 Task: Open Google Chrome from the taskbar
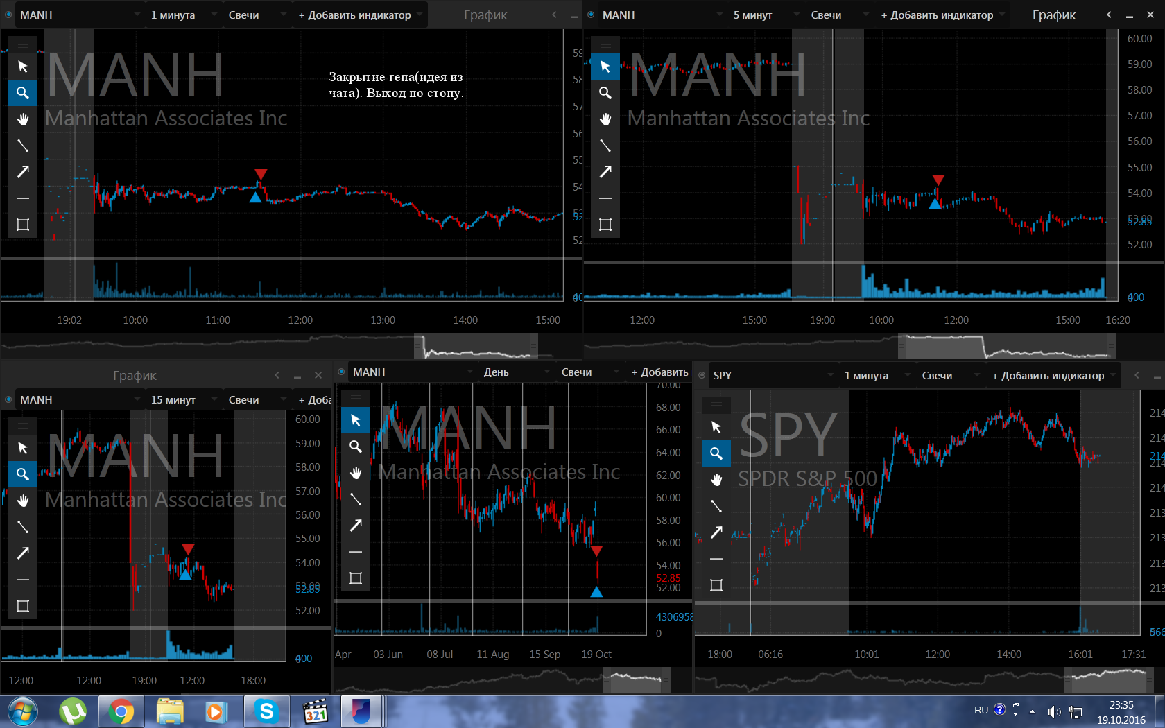[121, 711]
